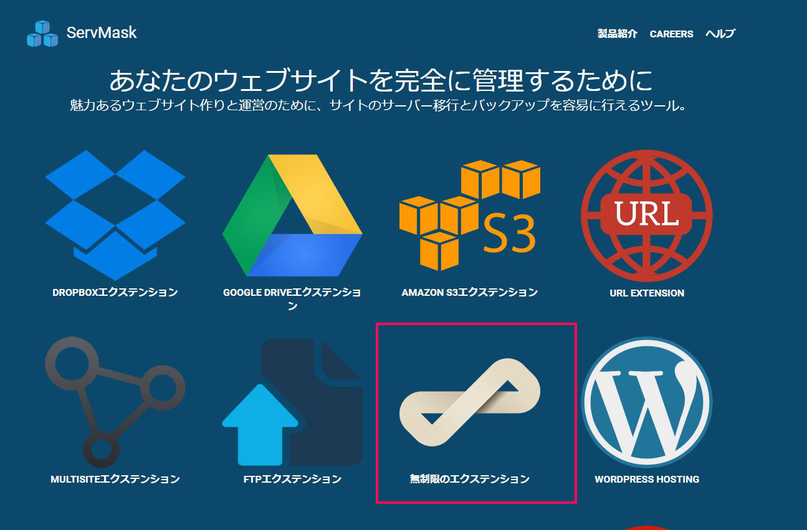
Task: Open the Dropbox extension icon
Action: point(115,215)
